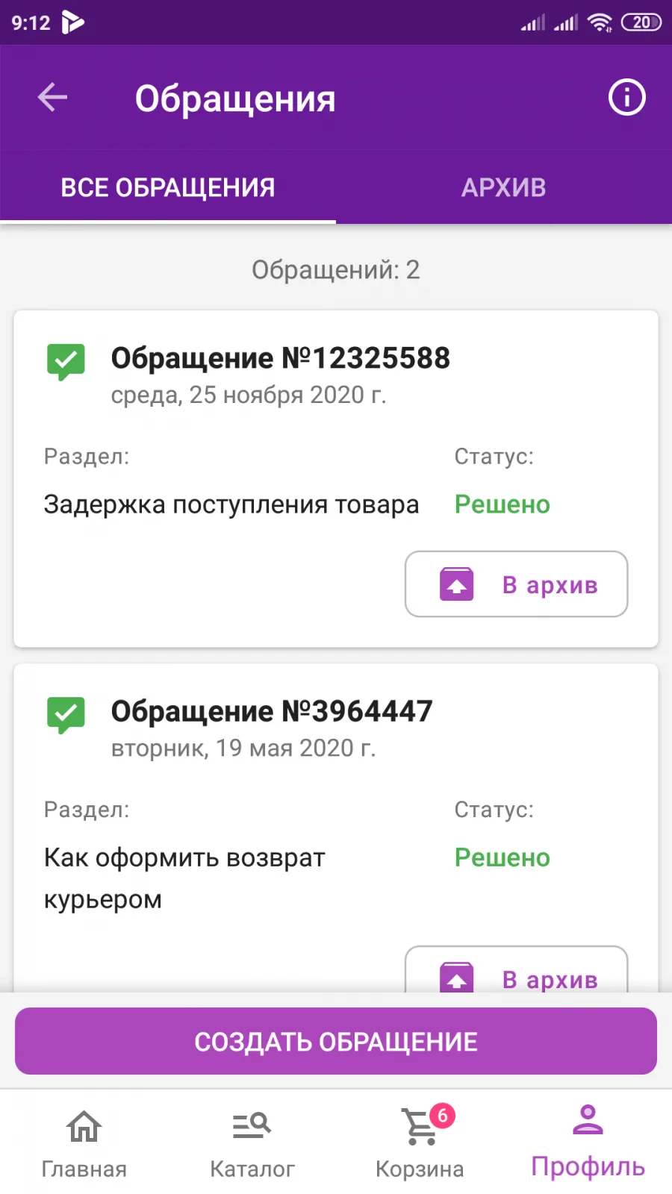Click the cart badge showing 6
This screenshot has width=672, height=1194.
point(442,1116)
